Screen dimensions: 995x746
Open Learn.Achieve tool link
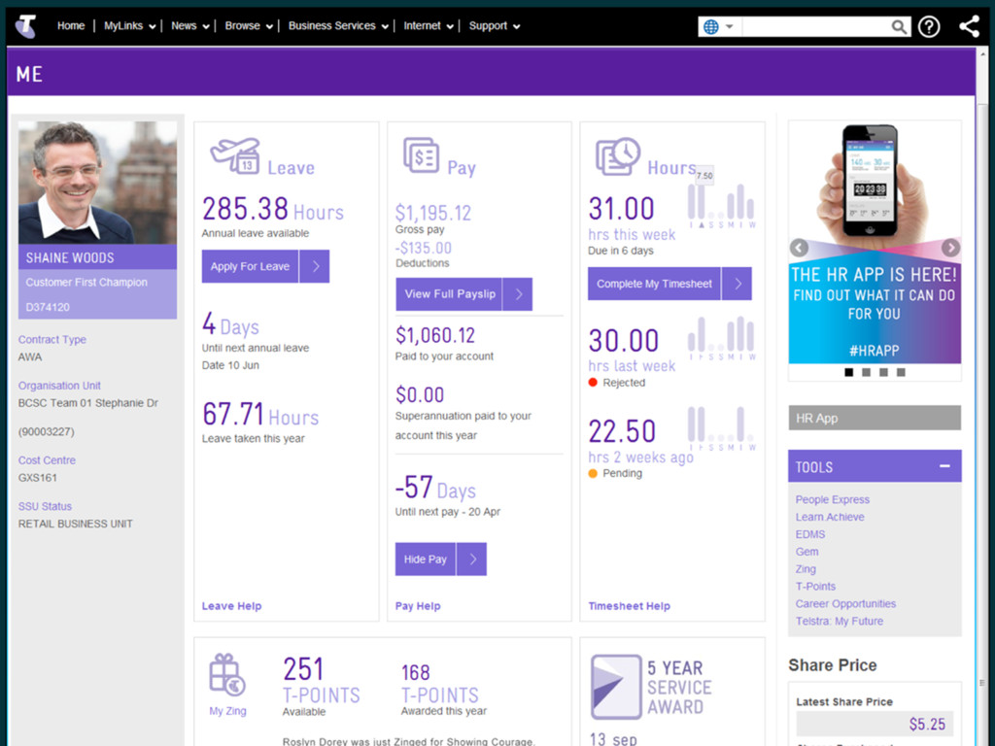[x=830, y=517]
